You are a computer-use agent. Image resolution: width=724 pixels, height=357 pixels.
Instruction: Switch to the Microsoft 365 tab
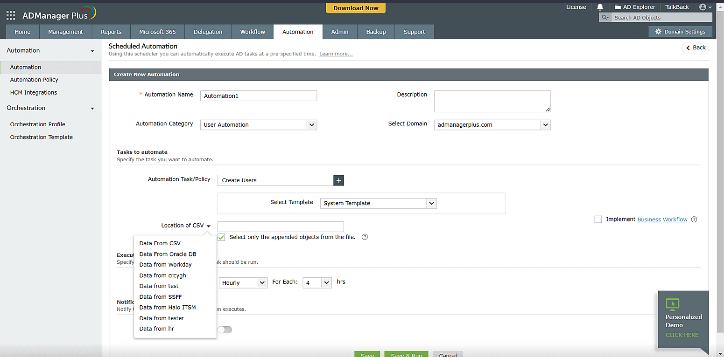click(157, 32)
